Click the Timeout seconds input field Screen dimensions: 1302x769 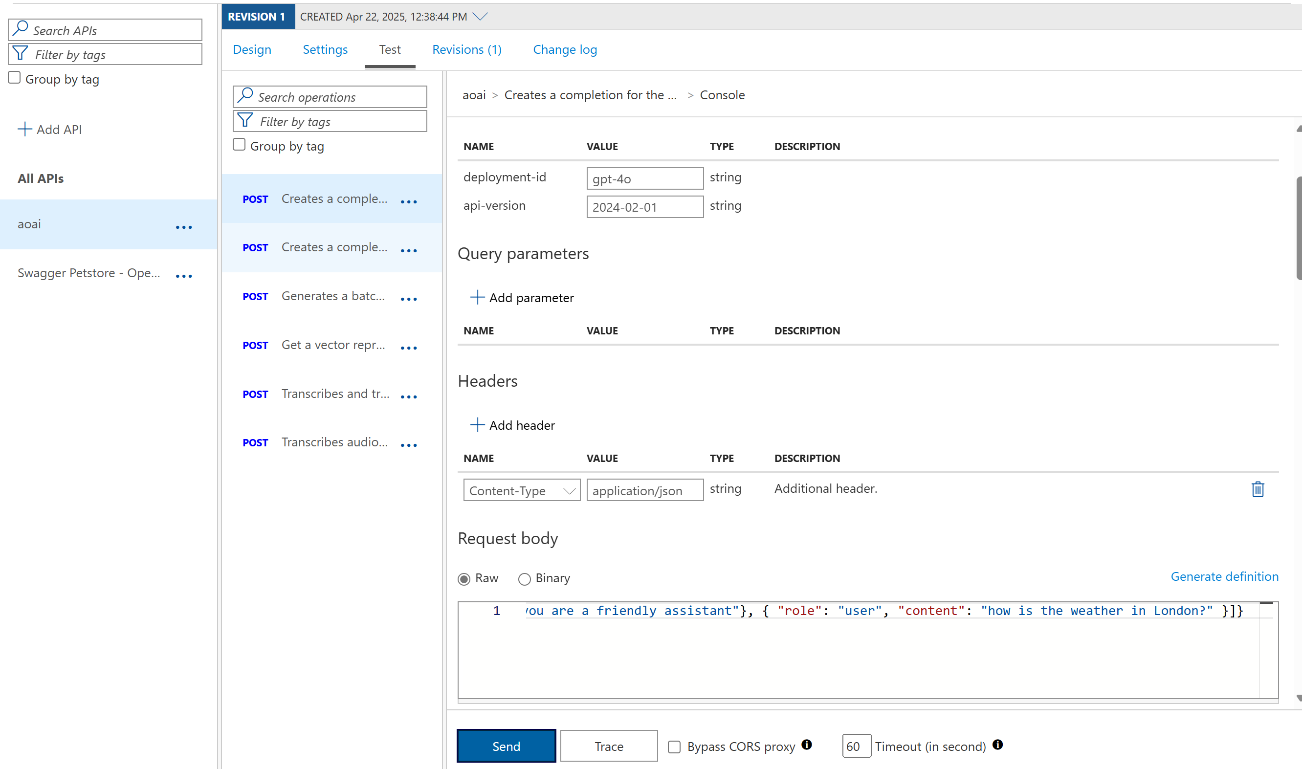point(857,746)
